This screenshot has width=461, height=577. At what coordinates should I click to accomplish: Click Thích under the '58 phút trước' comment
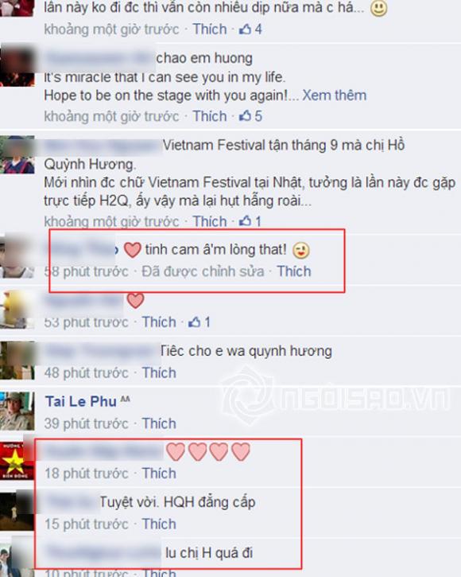click(x=294, y=271)
